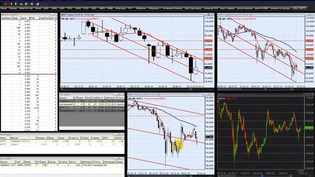Click the monthly SBER3 chart scrollbar thumb
This screenshot has width=315, height=177.
coord(126,89)
